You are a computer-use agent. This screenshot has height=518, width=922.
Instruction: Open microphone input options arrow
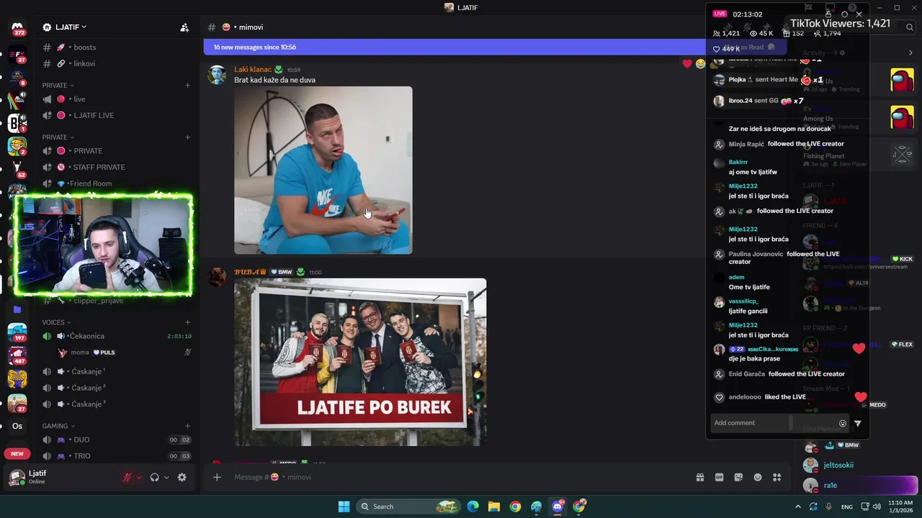tap(139, 477)
